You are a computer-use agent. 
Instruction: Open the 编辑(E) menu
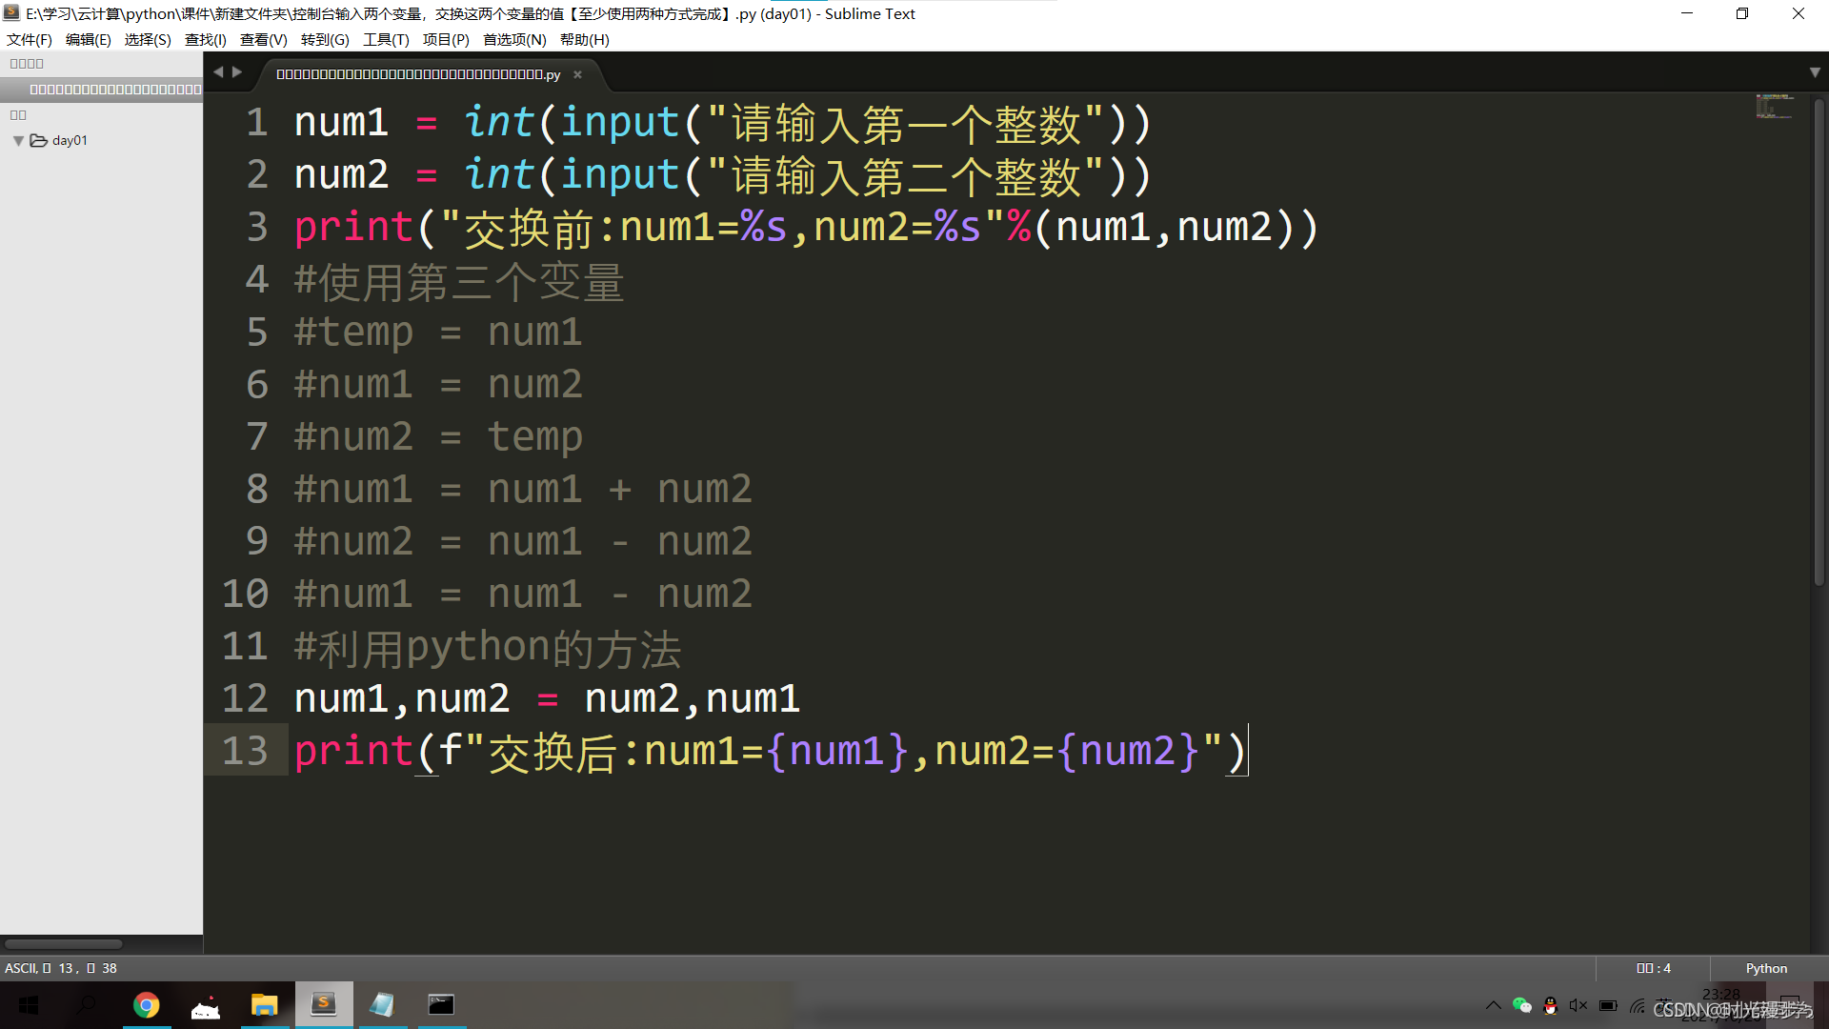point(89,40)
